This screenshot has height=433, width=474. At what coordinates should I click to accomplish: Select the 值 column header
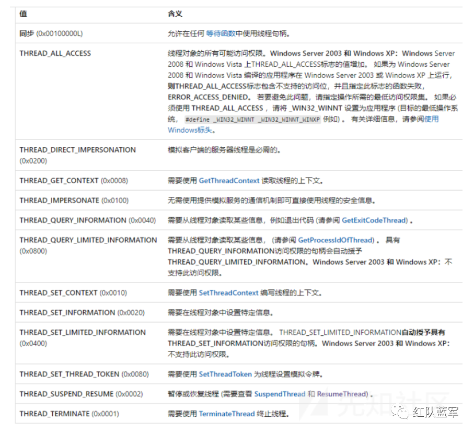[x=23, y=14]
